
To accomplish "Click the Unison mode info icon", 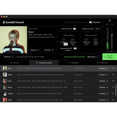I will tap(71, 29).
